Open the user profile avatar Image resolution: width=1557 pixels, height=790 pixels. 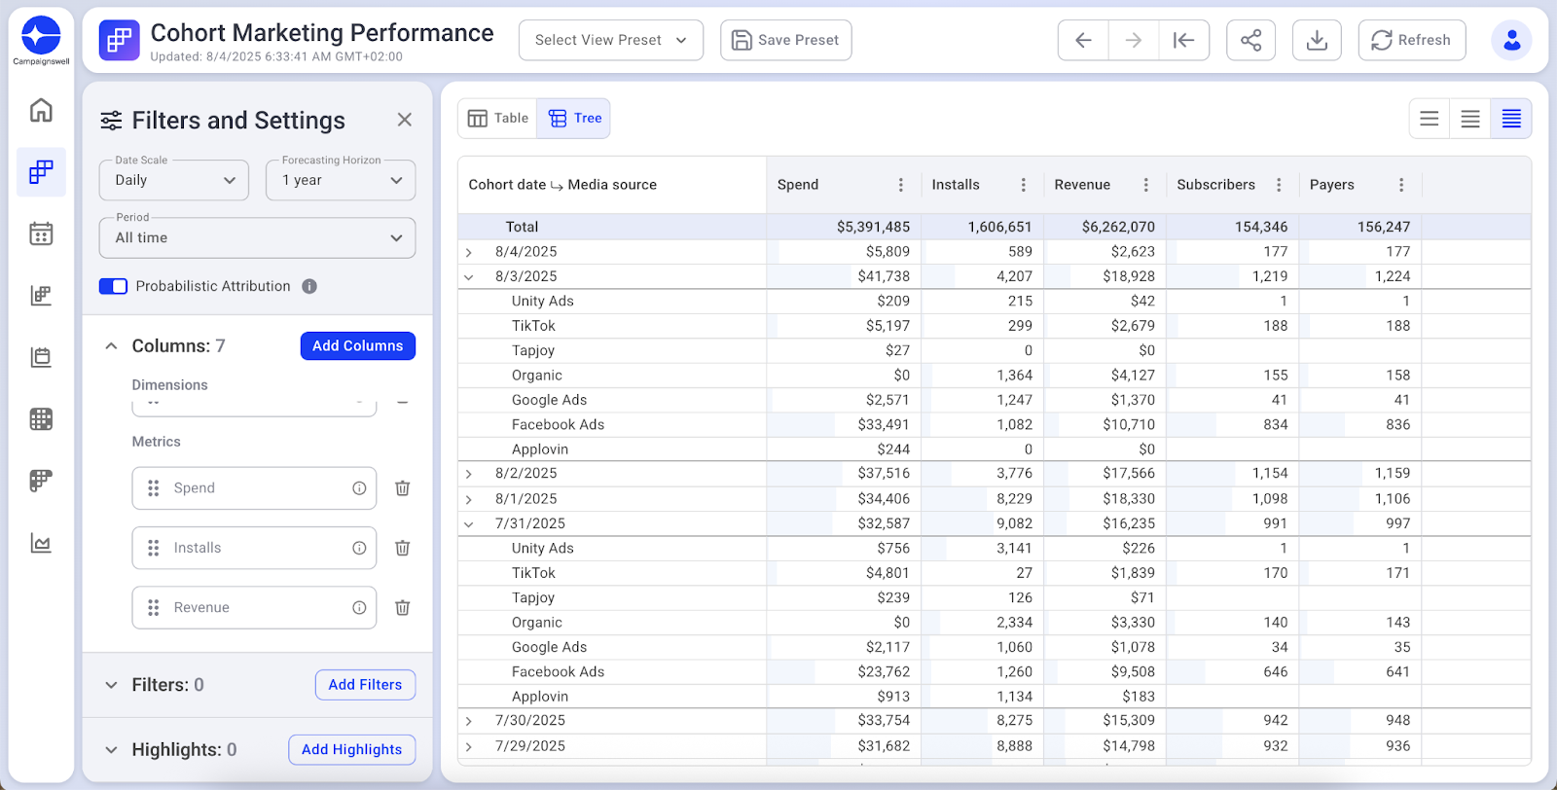pos(1511,40)
